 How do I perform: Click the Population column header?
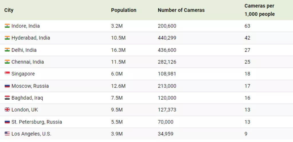(124, 10)
